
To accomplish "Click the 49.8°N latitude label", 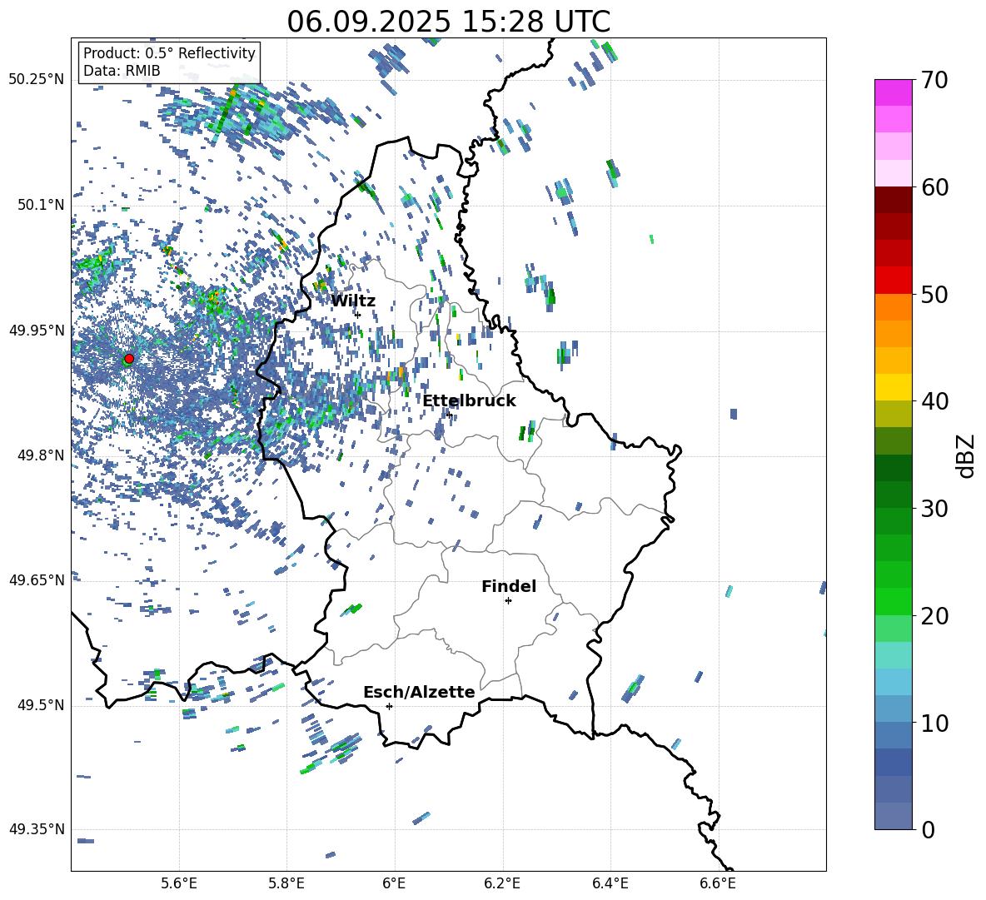I will click(x=42, y=455).
